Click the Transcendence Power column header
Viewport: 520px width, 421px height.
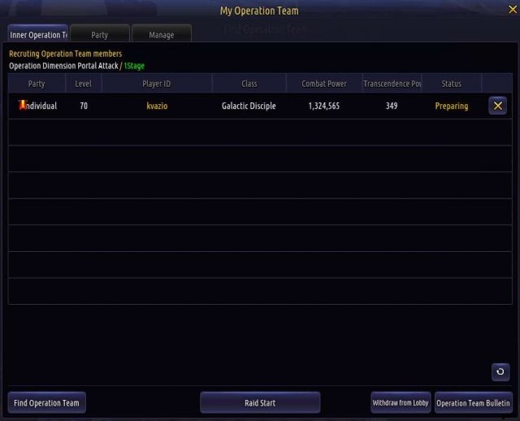pos(392,84)
